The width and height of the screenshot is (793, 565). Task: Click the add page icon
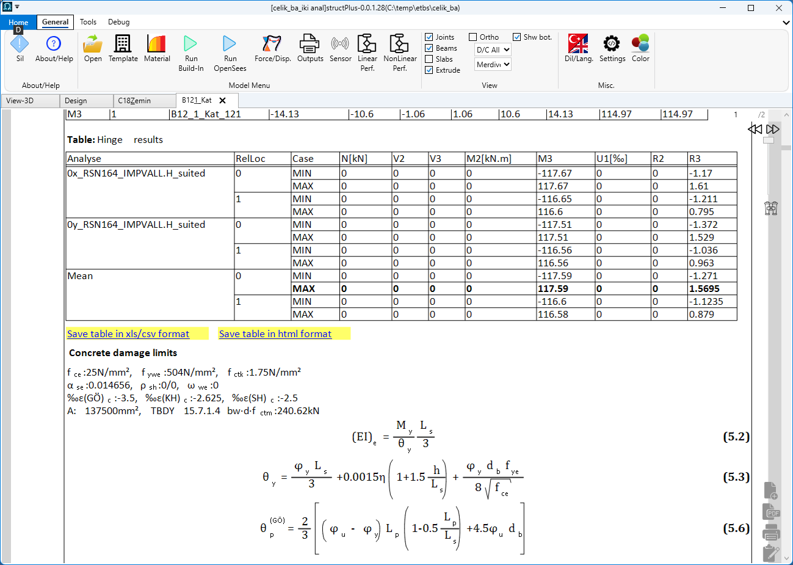(770, 490)
